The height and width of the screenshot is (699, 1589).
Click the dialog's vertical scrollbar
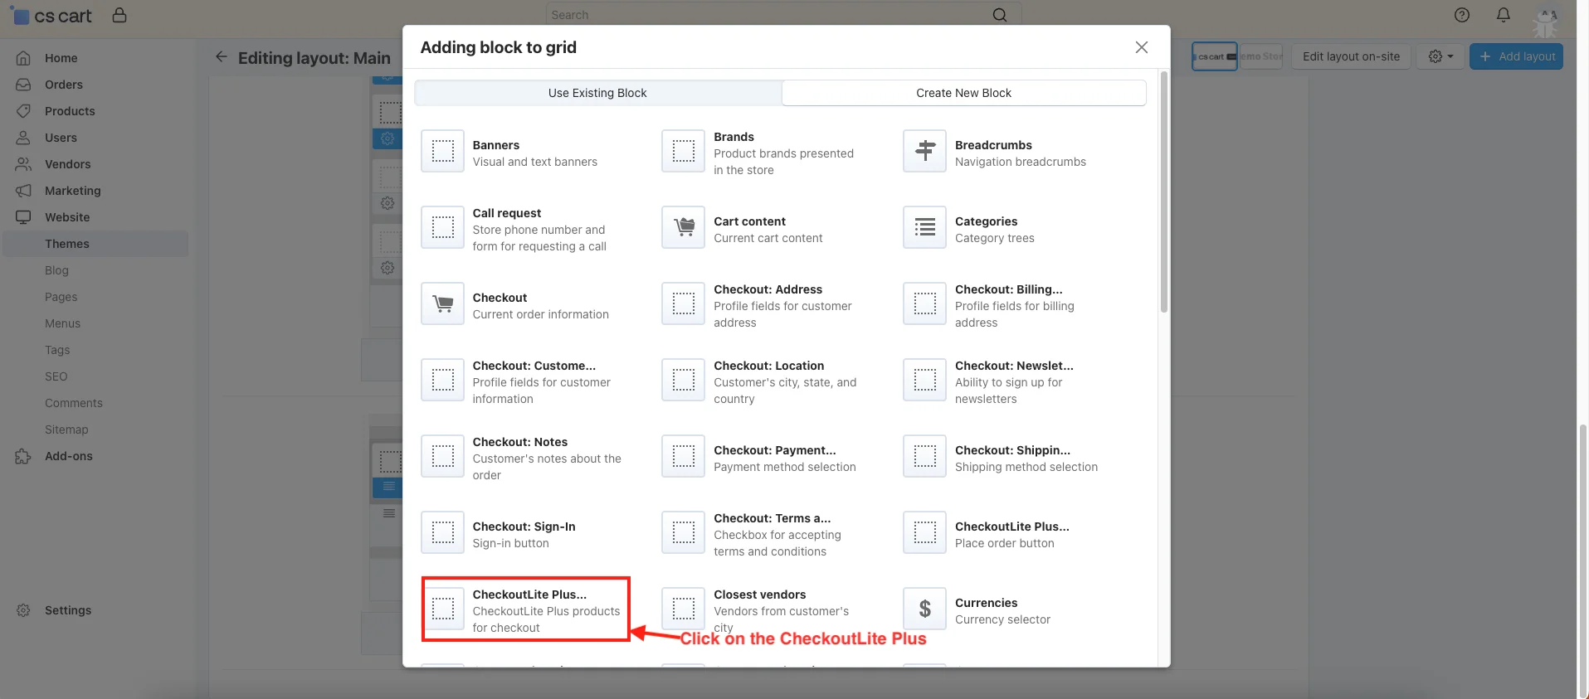point(1163,192)
